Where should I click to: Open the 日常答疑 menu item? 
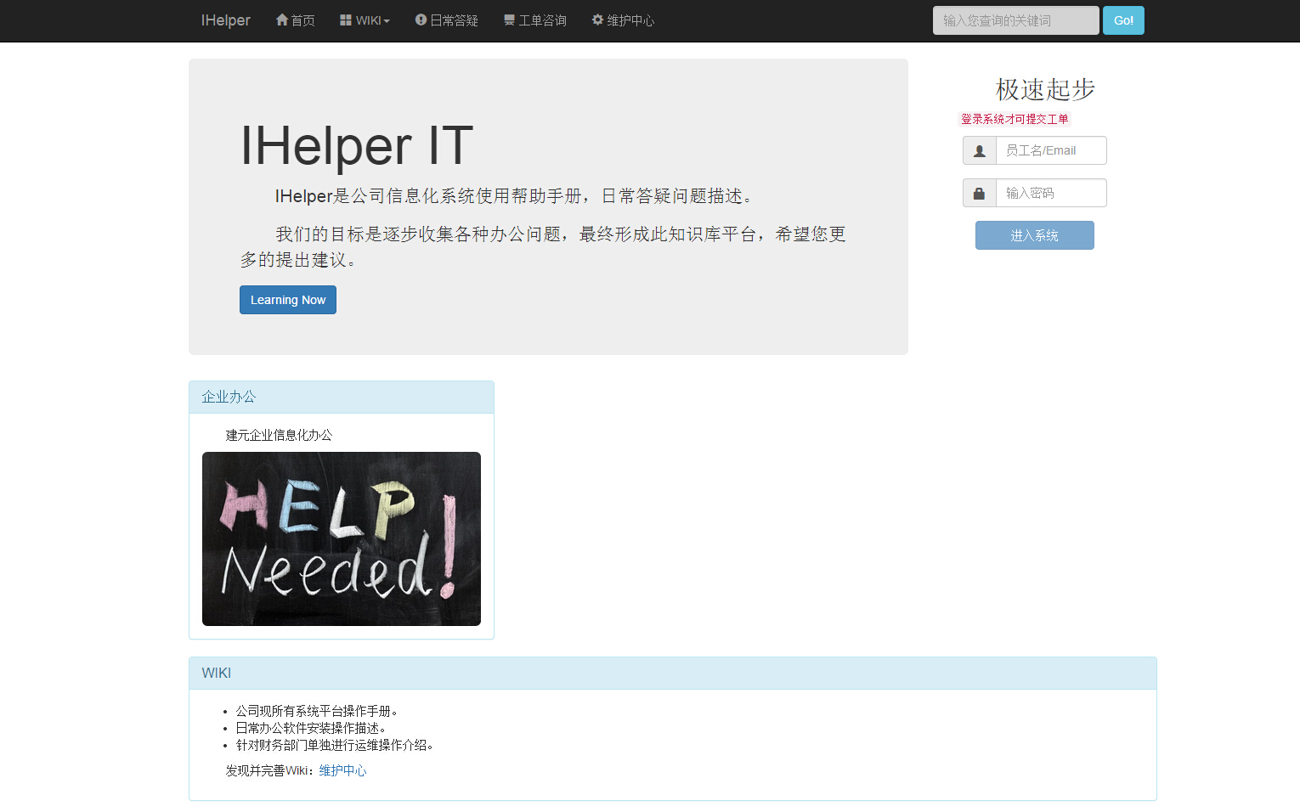click(x=454, y=20)
